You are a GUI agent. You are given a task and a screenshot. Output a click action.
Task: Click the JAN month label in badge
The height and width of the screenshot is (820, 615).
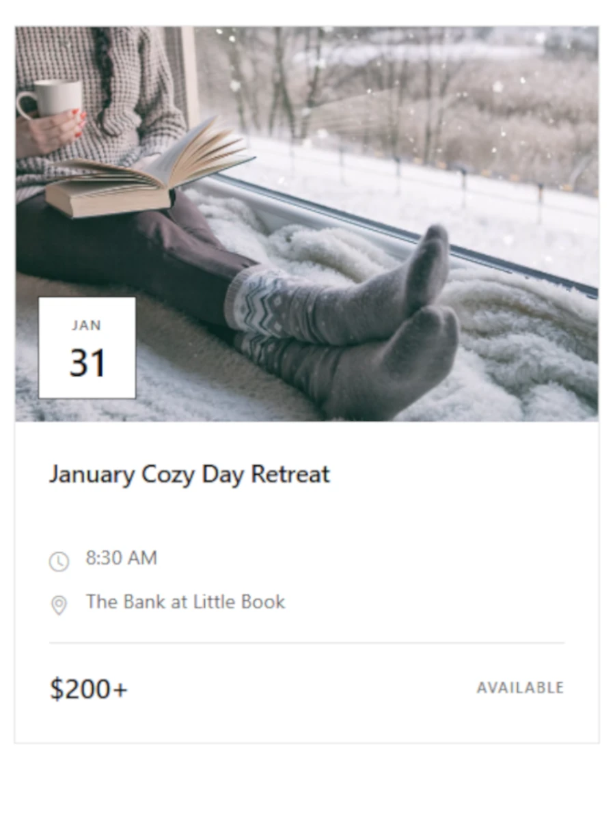pos(87,326)
